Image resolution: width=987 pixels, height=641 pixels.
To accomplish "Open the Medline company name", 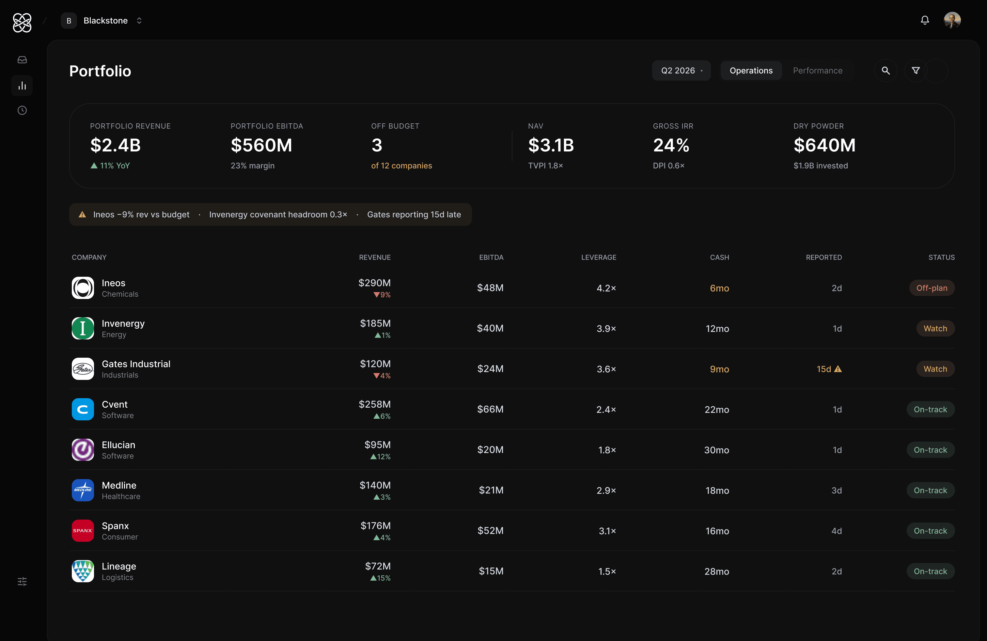I will pyautogui.click(x=119, y=486).
